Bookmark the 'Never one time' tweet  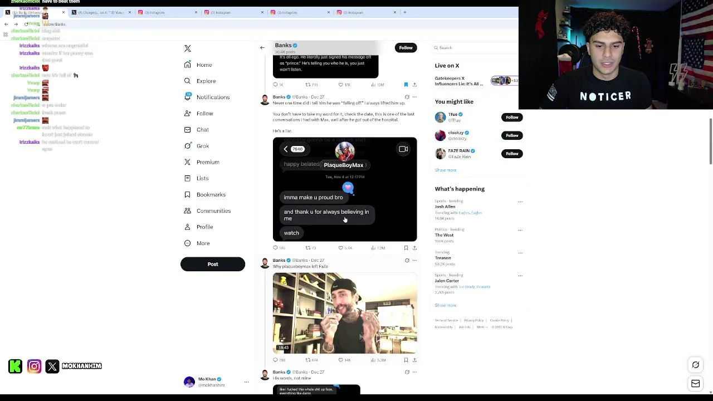(x=406, y=248)
